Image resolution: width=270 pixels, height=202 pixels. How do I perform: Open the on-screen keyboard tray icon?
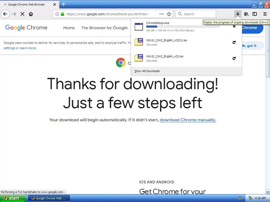(240, 198)
